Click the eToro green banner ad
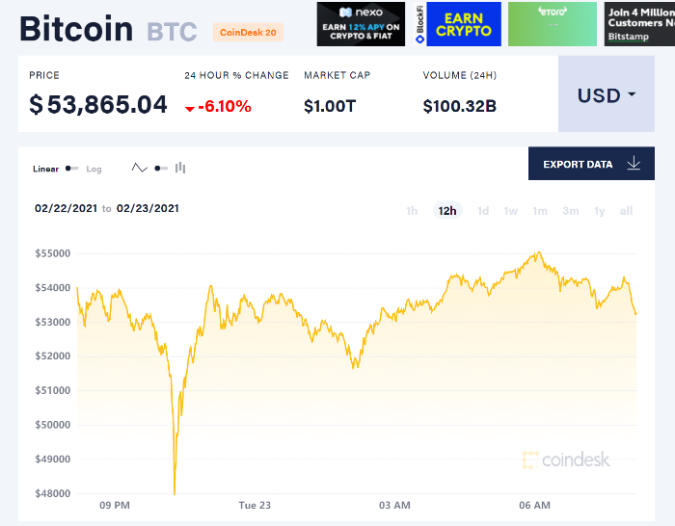The width and height of the screenshot is (675, 526). pos(553,24)
